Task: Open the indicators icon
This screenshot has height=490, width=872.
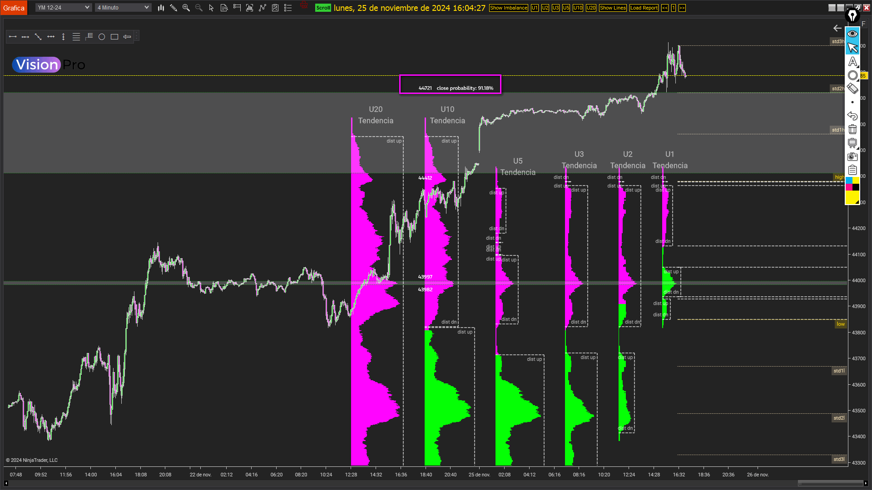Action: pos(263,8)
